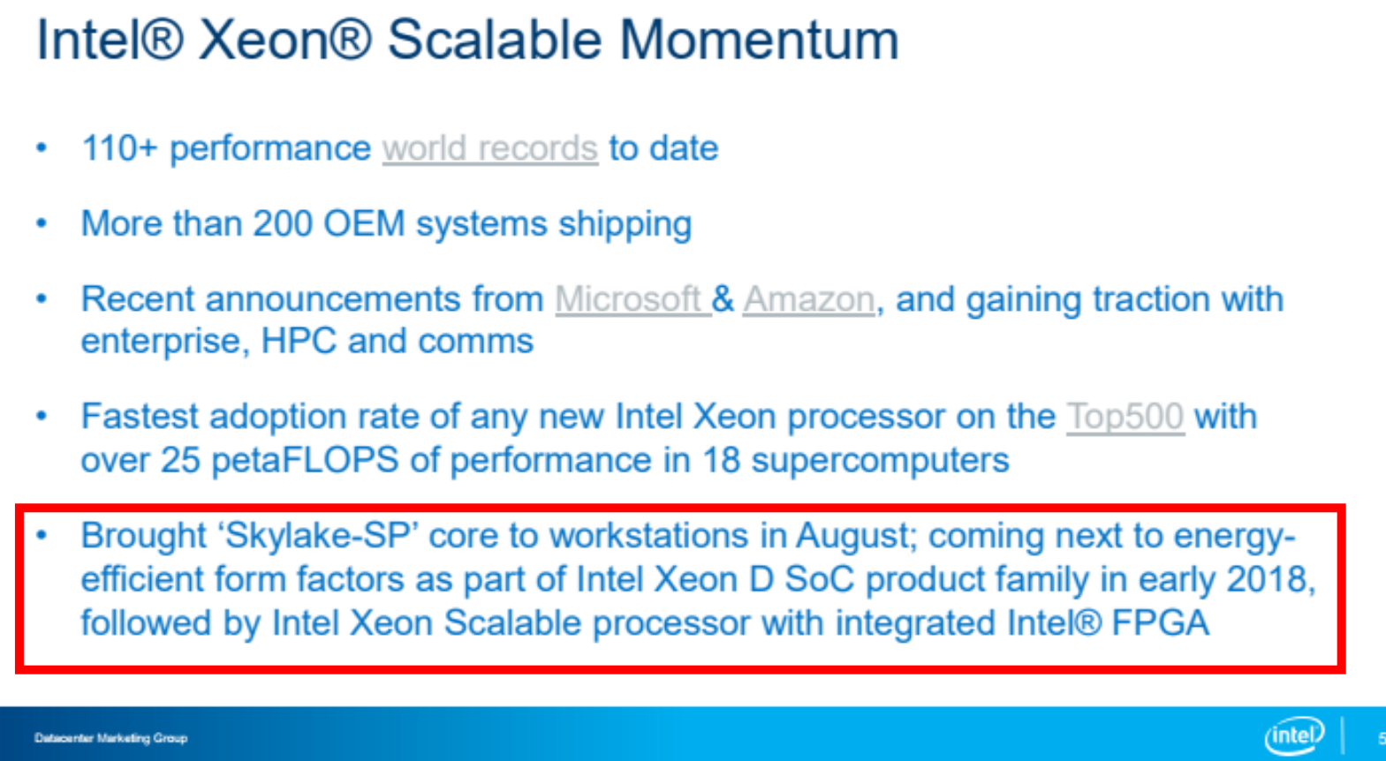
Task: Click the red highlight box border
Action: point(680,509)
